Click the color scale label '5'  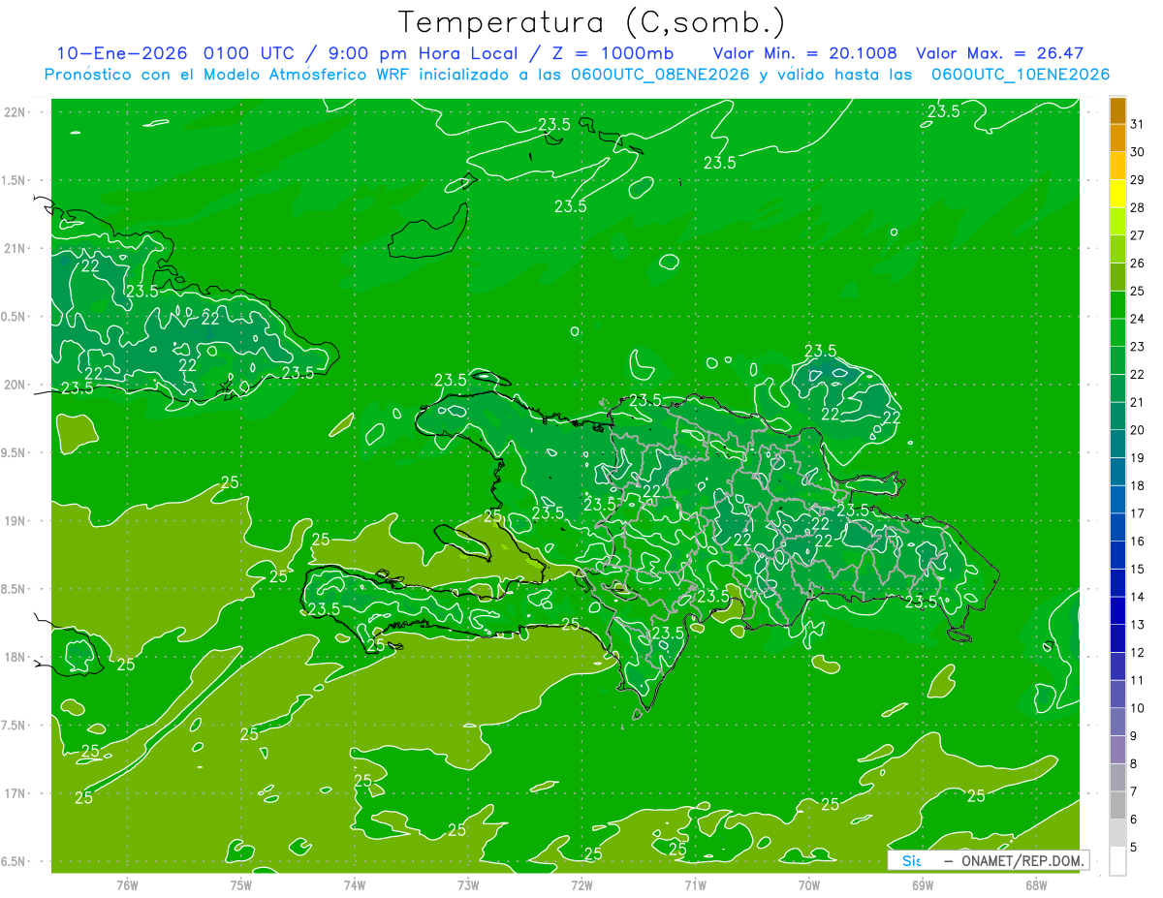point(1134,847)
